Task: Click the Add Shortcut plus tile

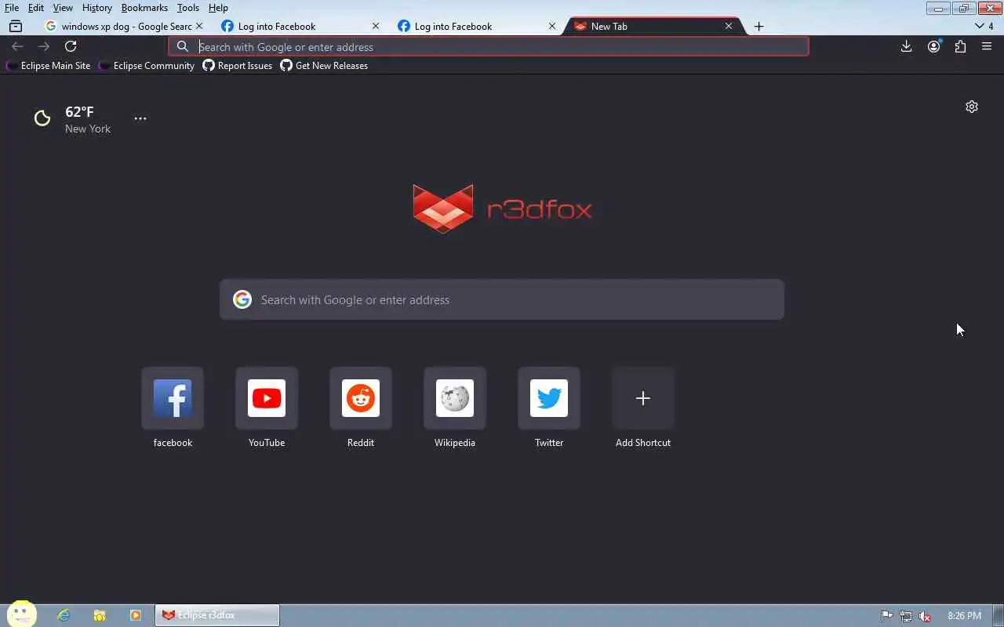Action: click(x=643, y=398)
